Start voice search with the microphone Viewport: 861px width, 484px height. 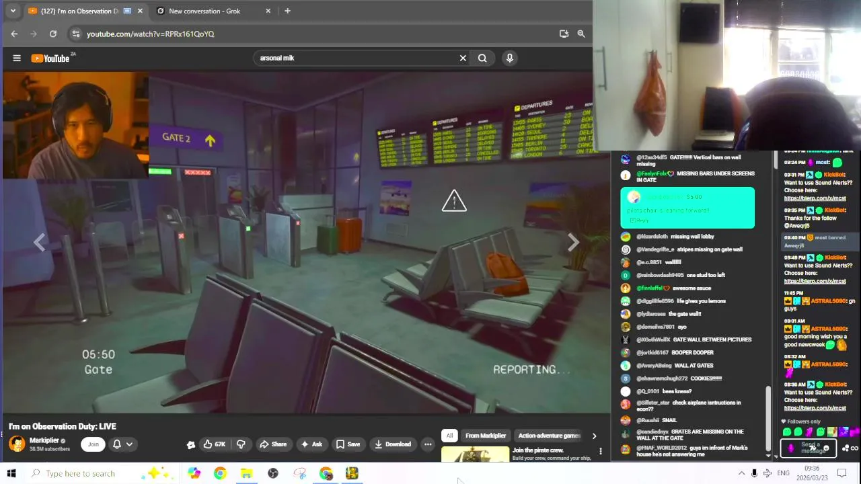click(x=510, y=58)
